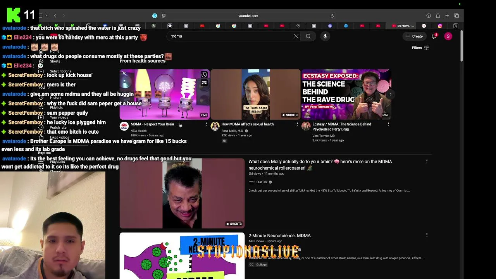Switch to the Instagram tab
496x279 pixels.
point(440,26)
